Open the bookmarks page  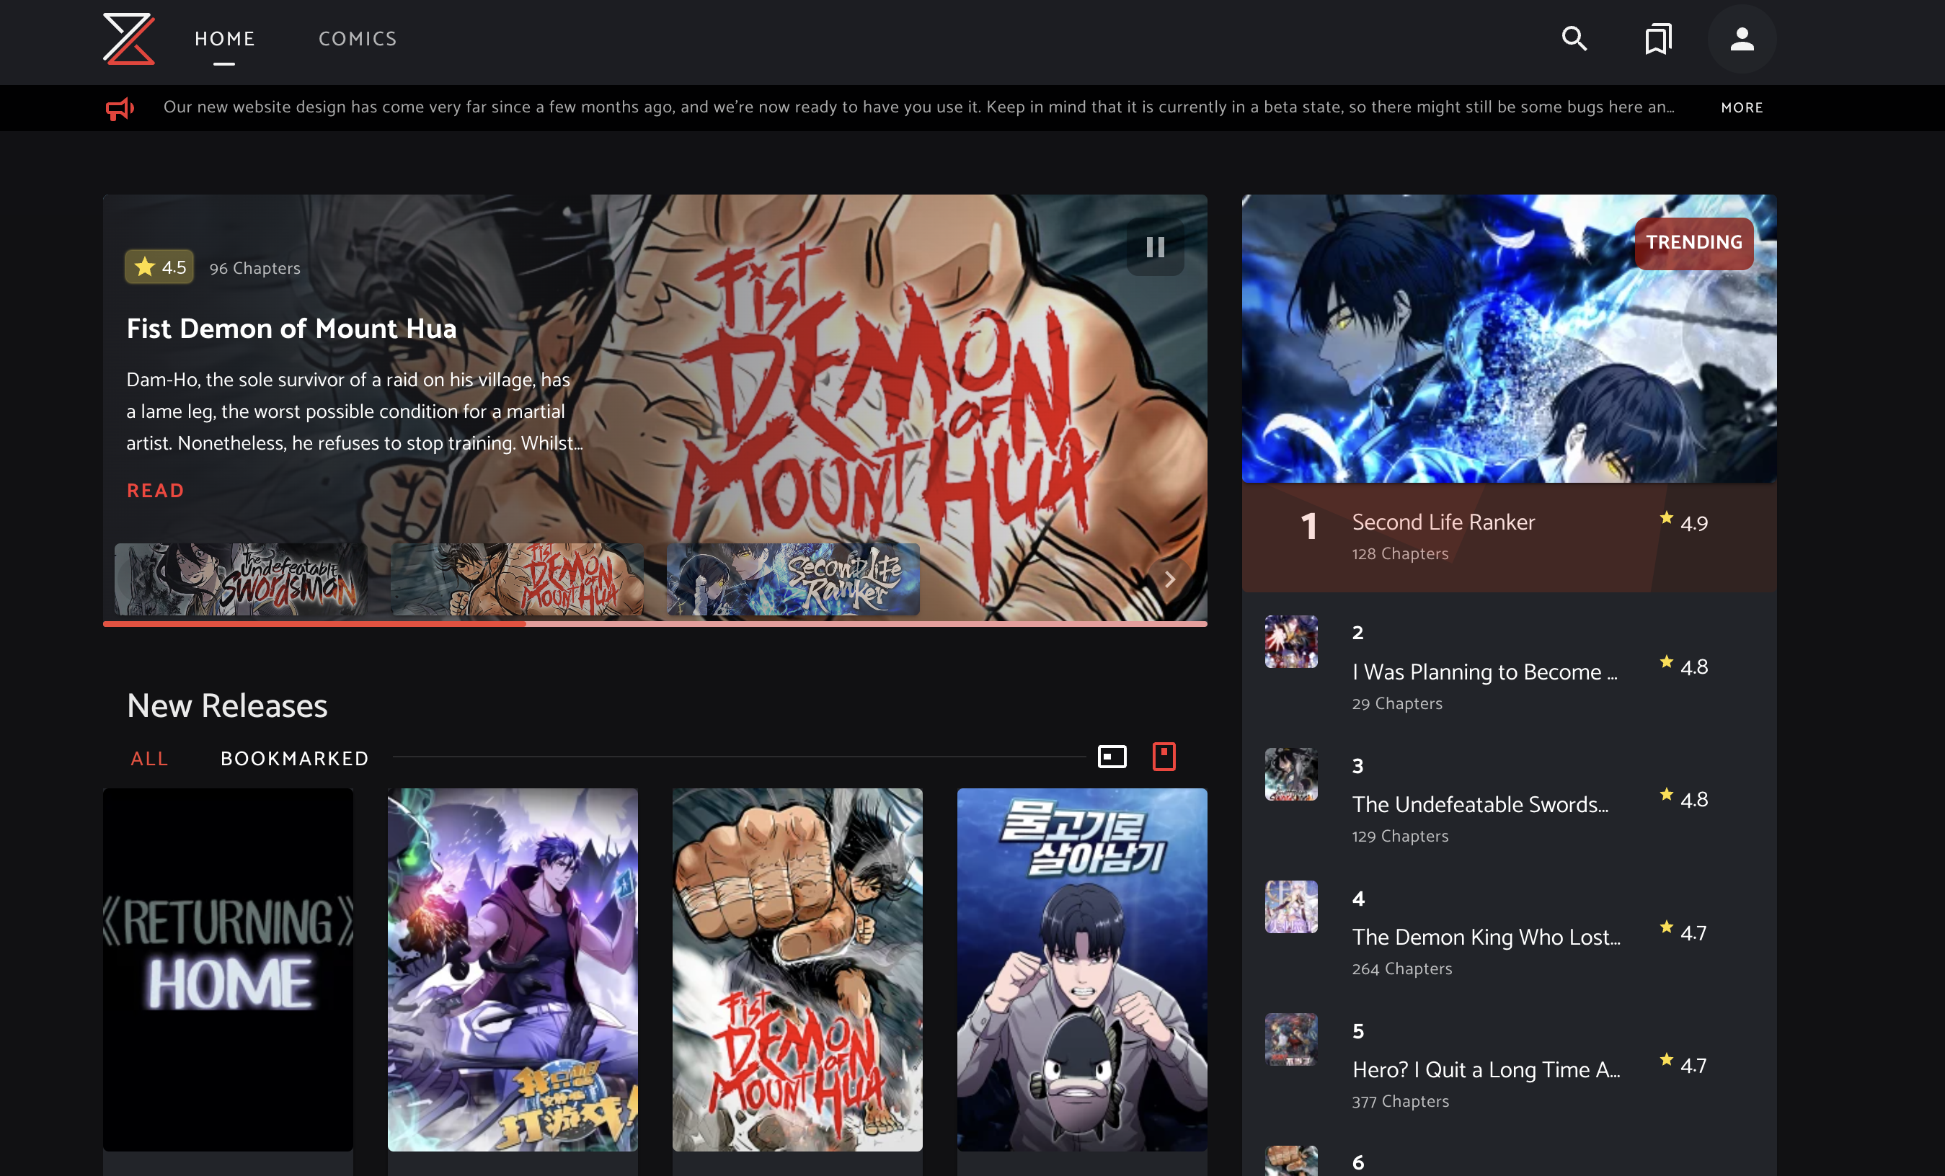tap(1657, 38)
